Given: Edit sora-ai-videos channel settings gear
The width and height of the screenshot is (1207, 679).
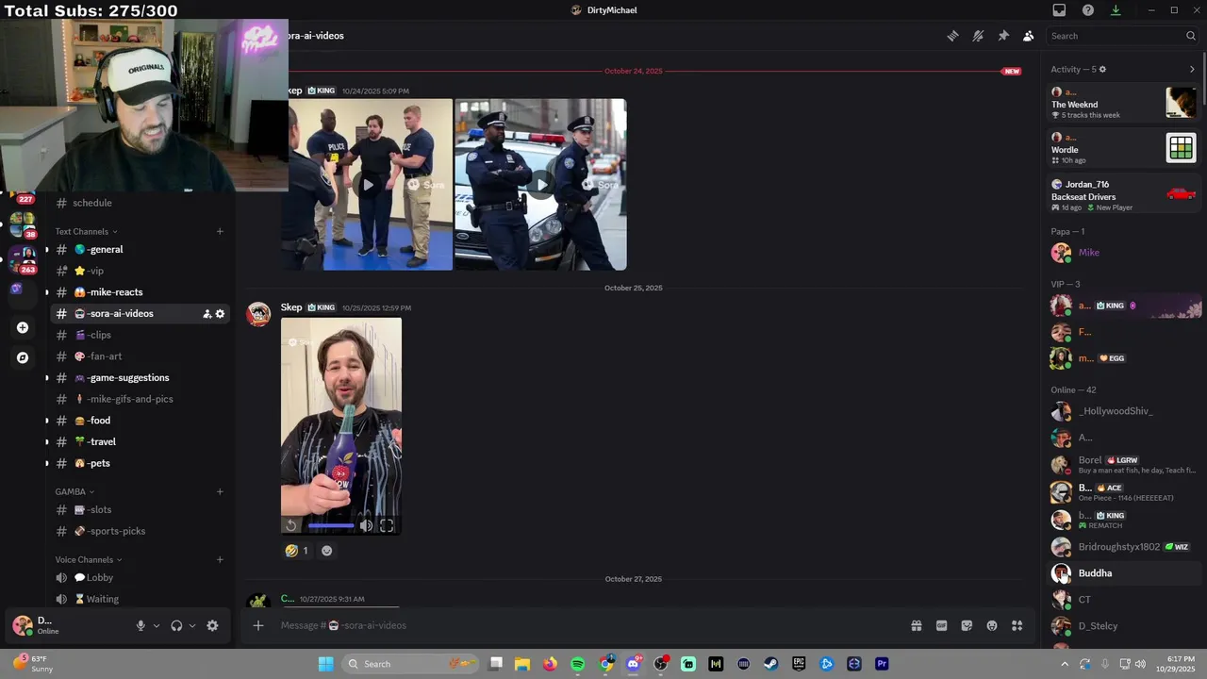Looking at the screenshot, I should click(x=220, y=314).
